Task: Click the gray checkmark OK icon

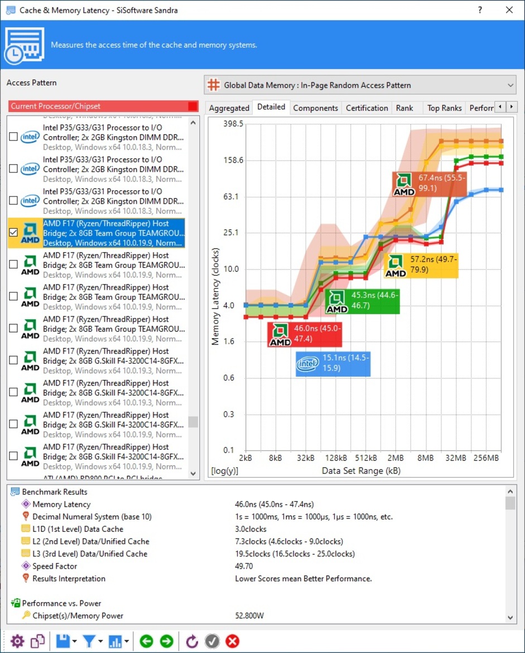Action: (213, 641)
